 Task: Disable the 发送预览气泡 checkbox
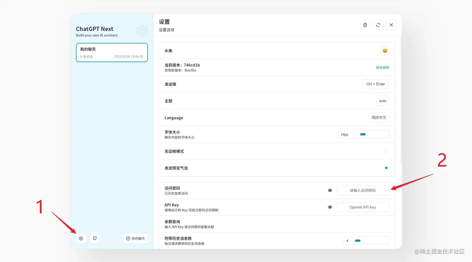tap(386, 168)
